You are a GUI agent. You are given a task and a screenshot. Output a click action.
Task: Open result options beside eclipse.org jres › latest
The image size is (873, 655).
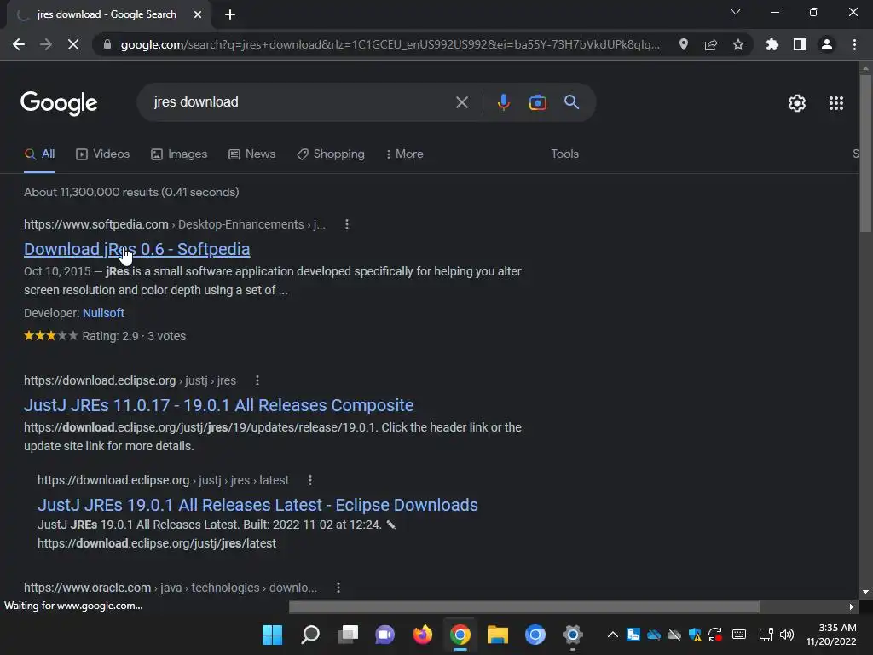[x=310, y=480]
